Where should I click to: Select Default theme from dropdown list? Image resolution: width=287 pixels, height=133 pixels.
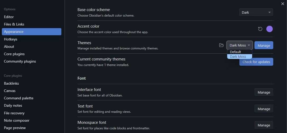(235, 52)
